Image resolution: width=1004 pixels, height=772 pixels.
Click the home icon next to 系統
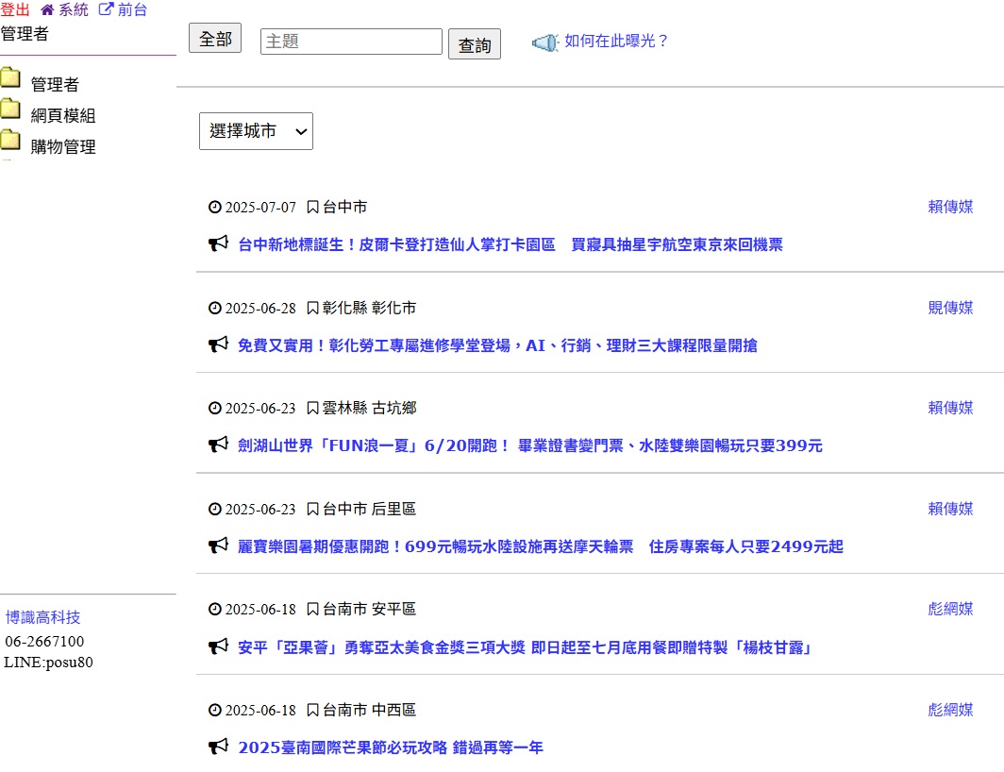pyautogui.click(x=47, y=9)
